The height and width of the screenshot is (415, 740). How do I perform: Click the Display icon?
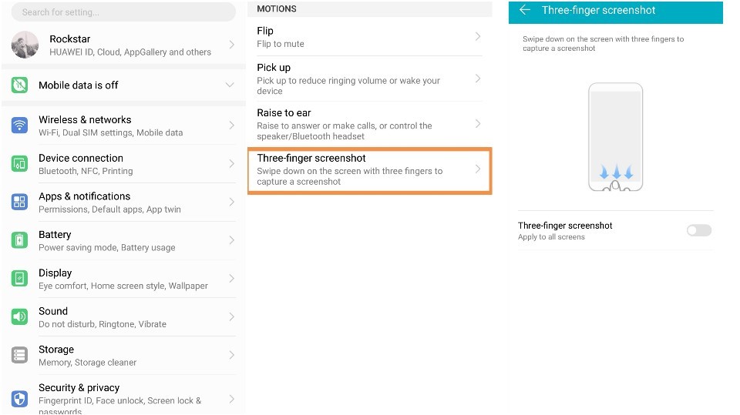[20, 278]
